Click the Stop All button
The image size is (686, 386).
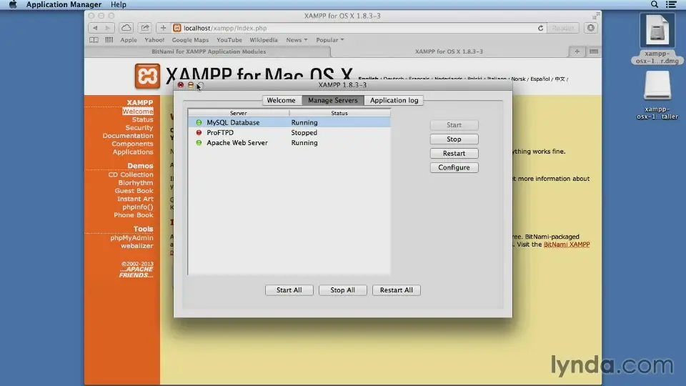(x=342, y=290)
